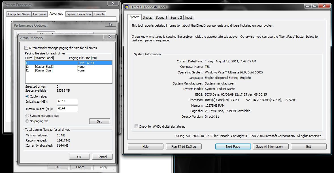Click the "System Product Name" model value
Viewport: 334px width, 173px height.
(220, 89)
